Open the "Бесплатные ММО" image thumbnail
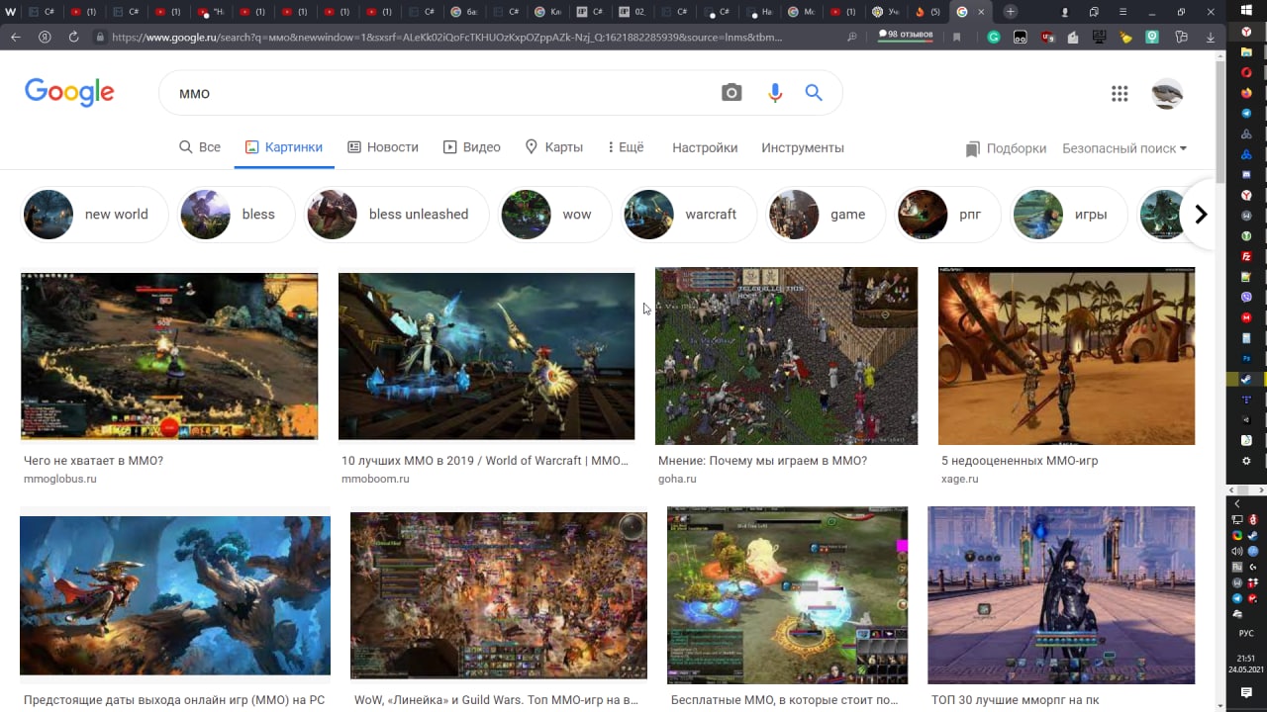 coord(787,595)
